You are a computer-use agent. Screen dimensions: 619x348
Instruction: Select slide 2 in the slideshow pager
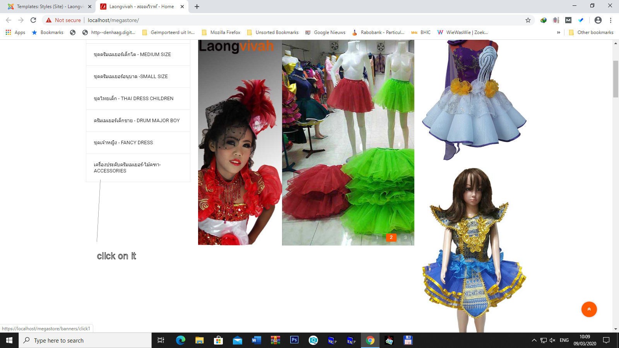click(391, 237)
